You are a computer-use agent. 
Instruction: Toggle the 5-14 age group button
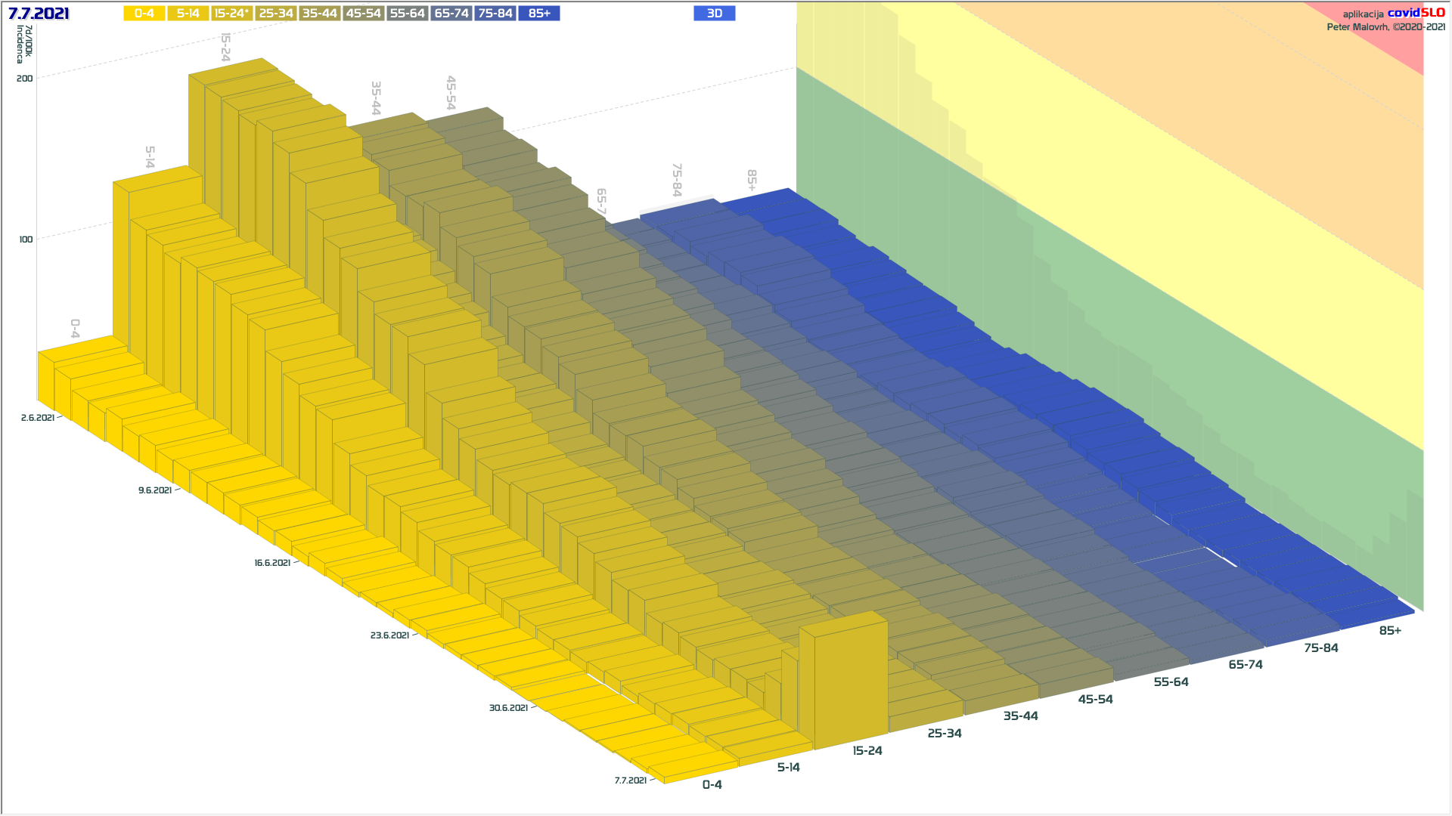coord(188,14)
